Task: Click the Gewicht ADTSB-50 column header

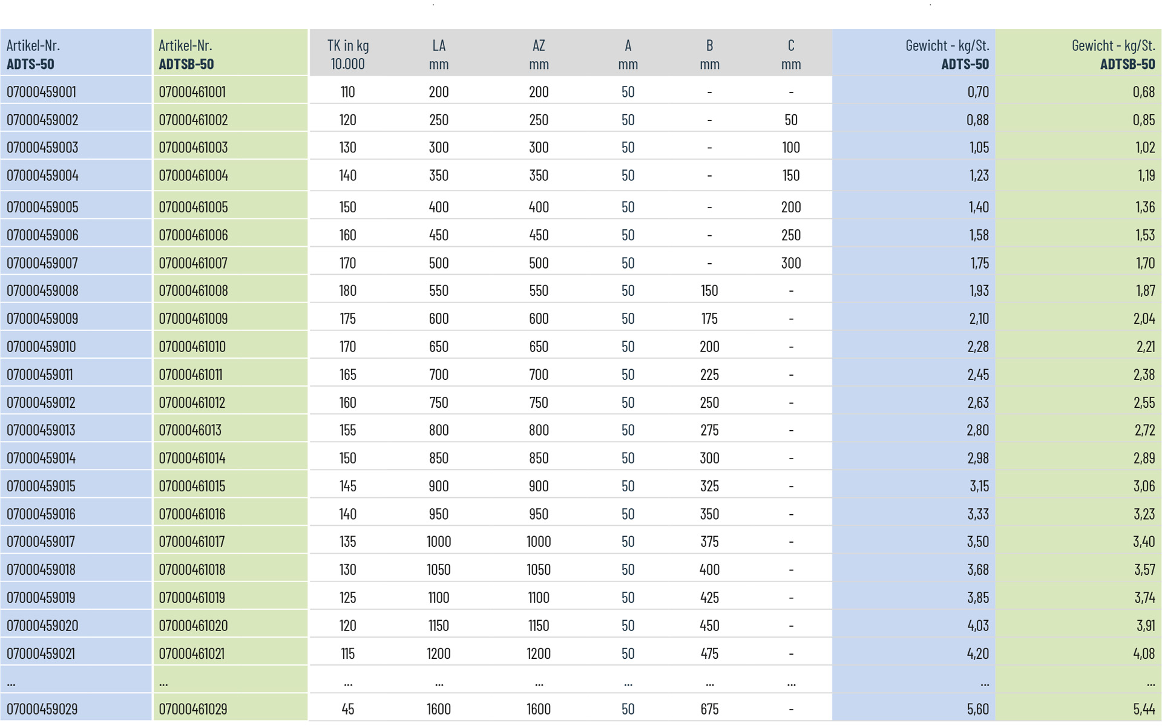Action: coord(1112,54)
